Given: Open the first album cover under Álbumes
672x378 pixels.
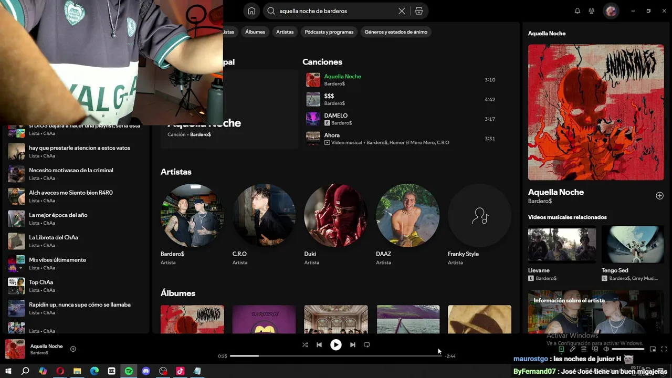Looking at the screenshot, I should (192, 319).
